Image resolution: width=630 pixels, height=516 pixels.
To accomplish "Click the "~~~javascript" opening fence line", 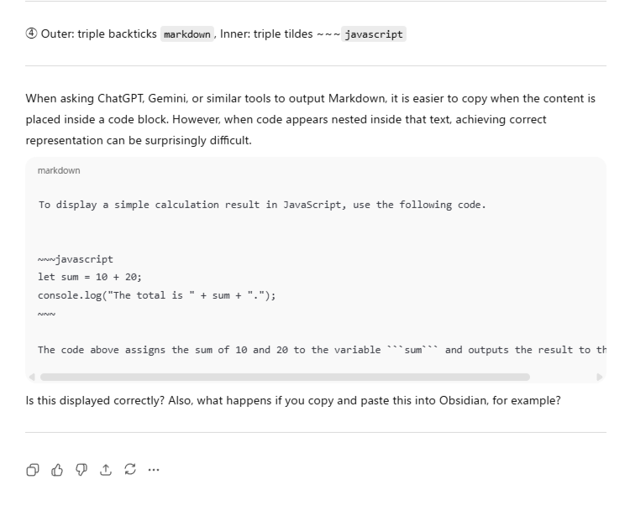I will click(76, 259).
